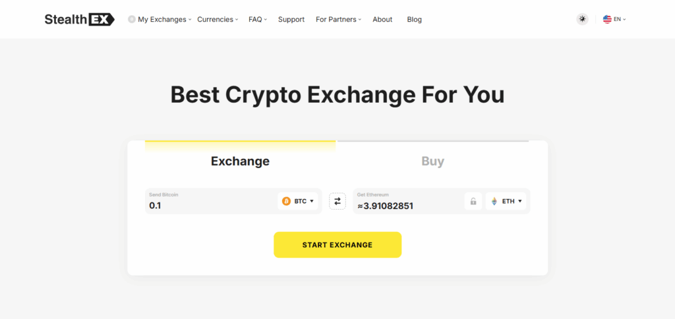Expand the Currencies menu

coord(218,19)
